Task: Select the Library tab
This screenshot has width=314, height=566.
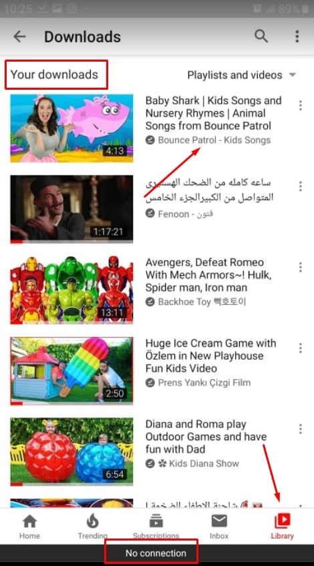Action: coord(283,526)
